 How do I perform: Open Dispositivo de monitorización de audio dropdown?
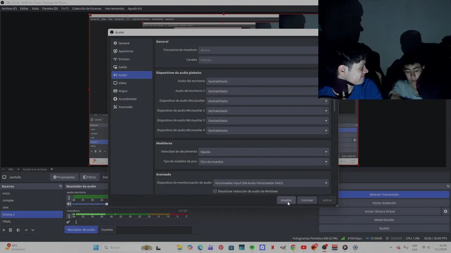click(x=271, y=183)
